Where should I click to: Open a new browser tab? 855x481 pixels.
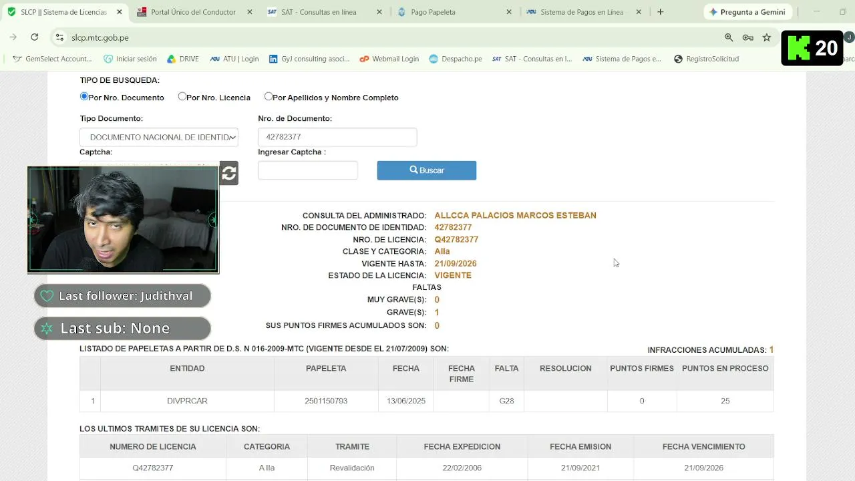tap(660, 12)
